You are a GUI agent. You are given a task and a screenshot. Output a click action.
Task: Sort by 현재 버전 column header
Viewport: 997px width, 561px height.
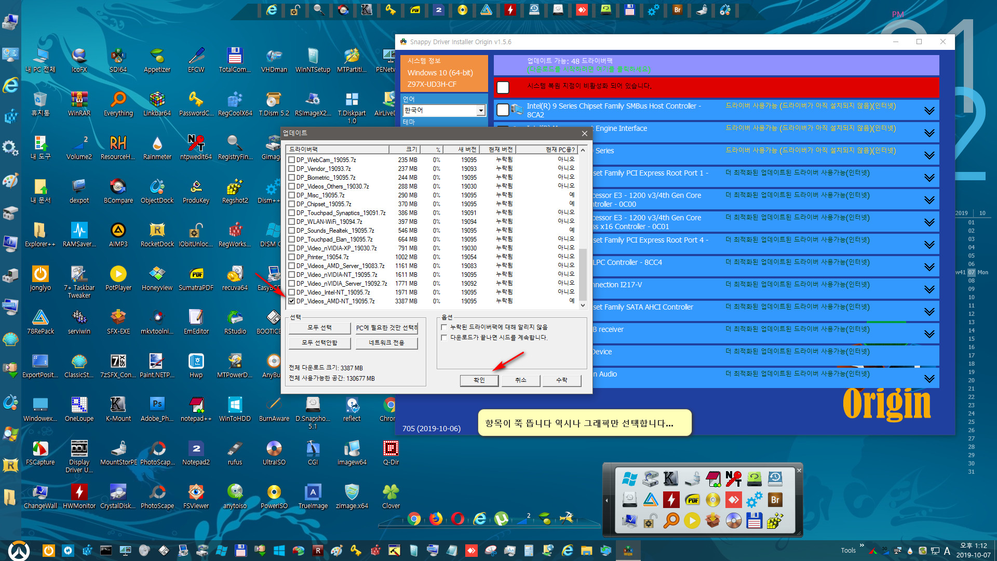click(498, 150)
